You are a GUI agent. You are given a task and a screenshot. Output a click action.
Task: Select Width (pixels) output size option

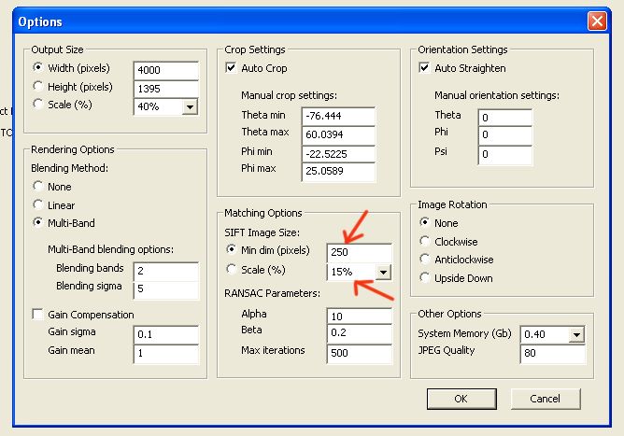(38, 68)
